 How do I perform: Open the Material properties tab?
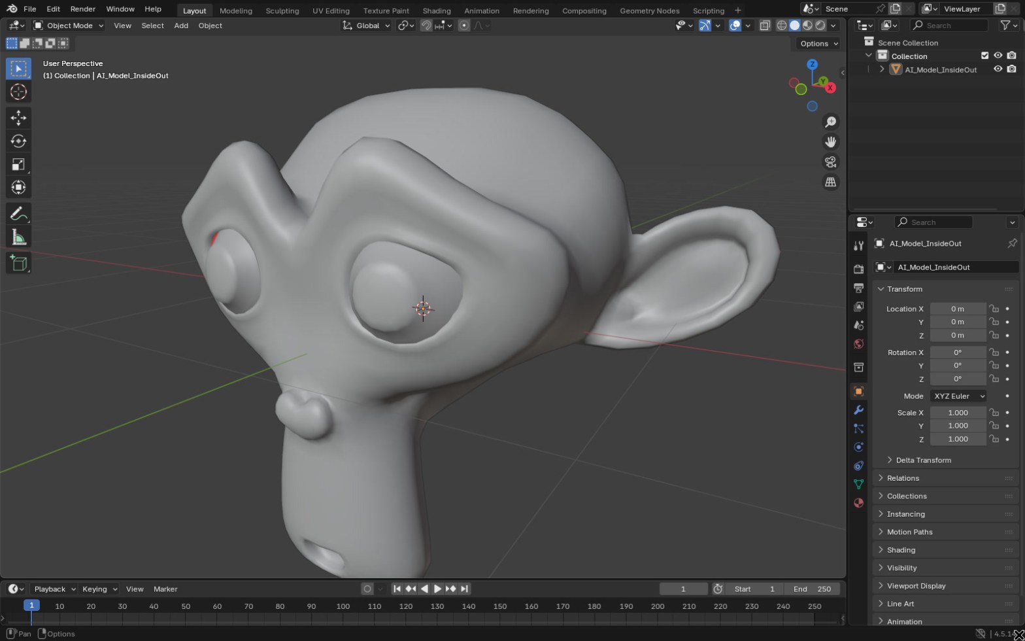858,503
